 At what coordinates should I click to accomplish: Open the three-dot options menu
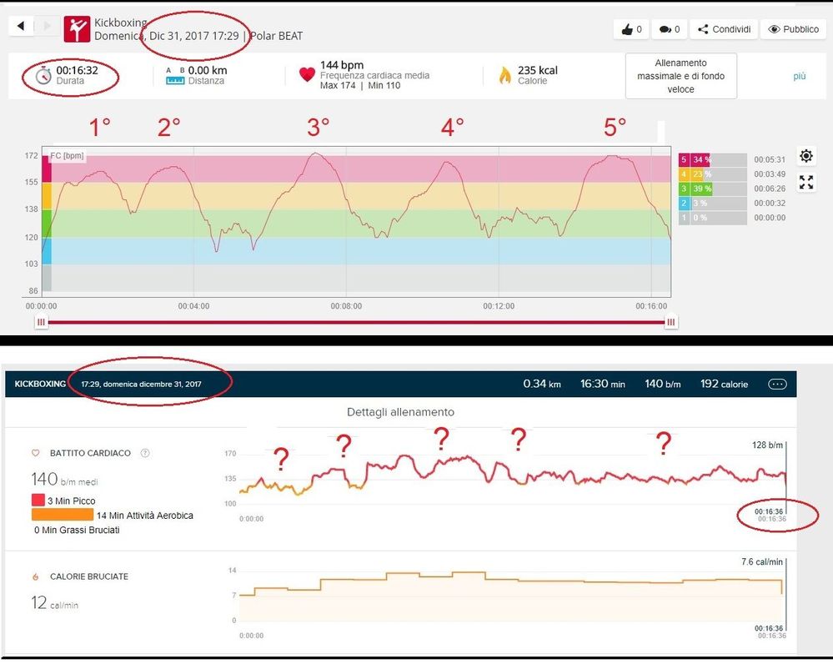coord(777,385)
